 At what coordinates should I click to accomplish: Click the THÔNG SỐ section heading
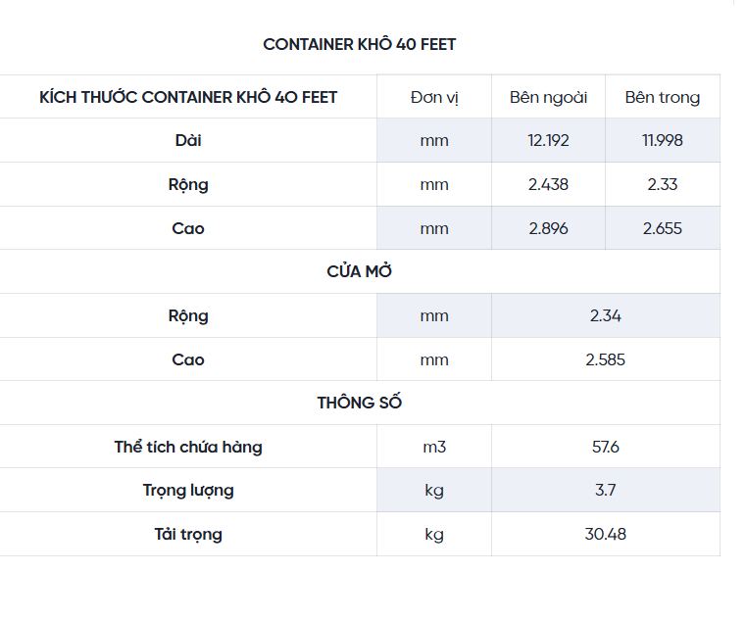[x=360, y=403]
